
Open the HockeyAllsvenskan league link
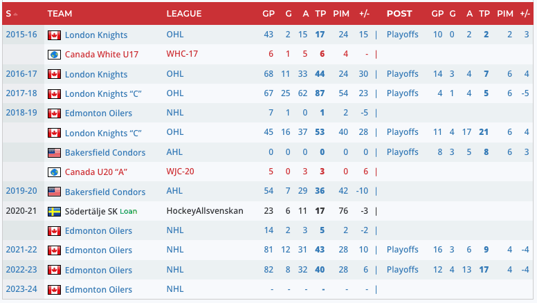coord(205,211)
